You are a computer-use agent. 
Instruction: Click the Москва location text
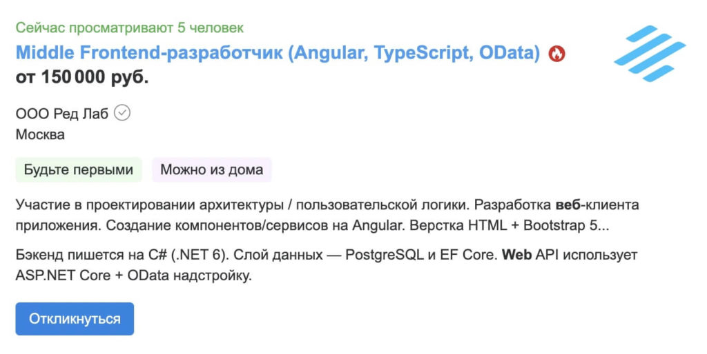pos(40,134)
